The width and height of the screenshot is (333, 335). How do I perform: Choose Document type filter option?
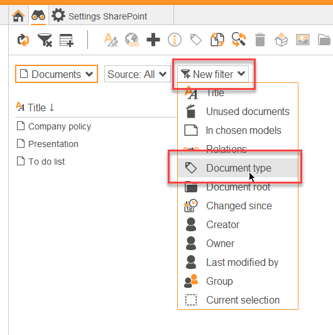click(237, 168)
